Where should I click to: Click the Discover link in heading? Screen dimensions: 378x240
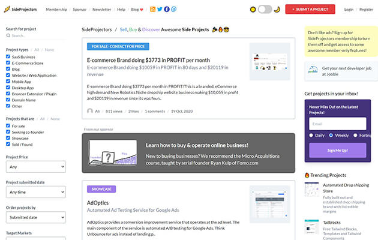(x=151, y=29)
